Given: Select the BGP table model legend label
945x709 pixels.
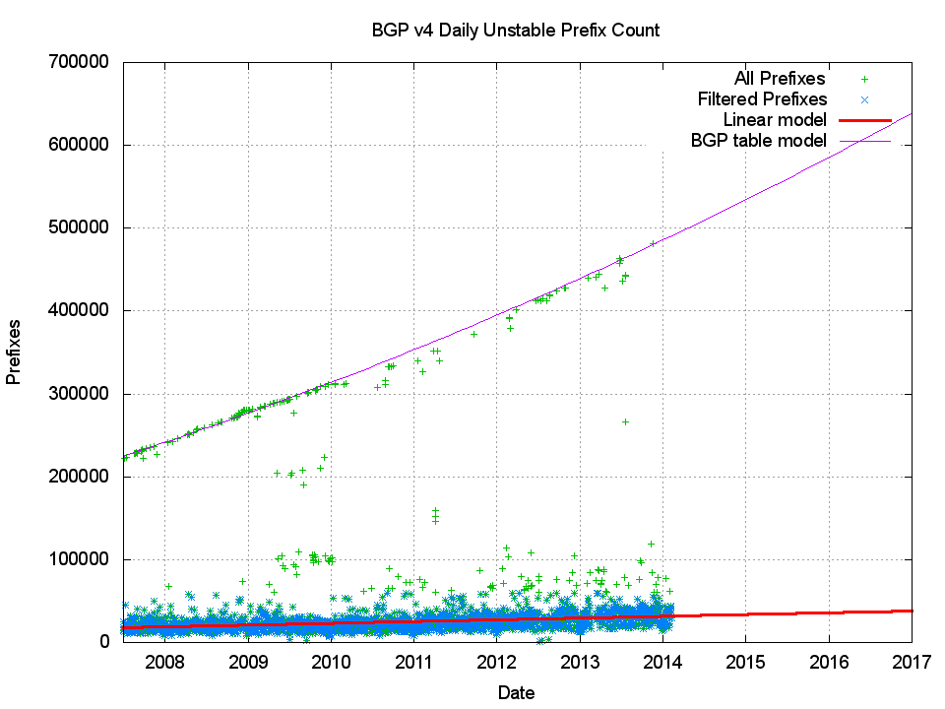Looking at the screenshot, I should tap(758, 141).
